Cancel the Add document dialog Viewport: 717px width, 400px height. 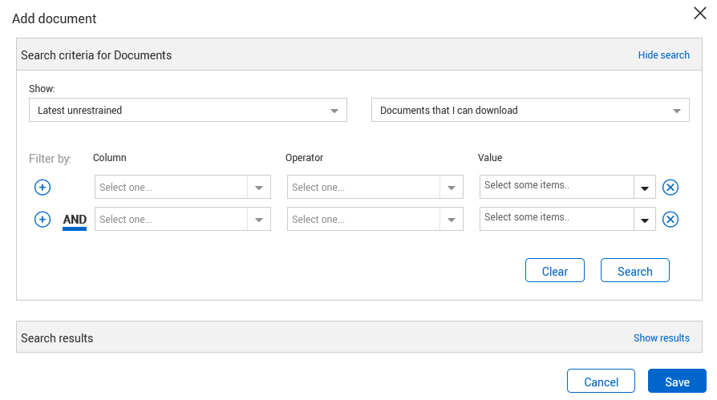tap(601, 382)
